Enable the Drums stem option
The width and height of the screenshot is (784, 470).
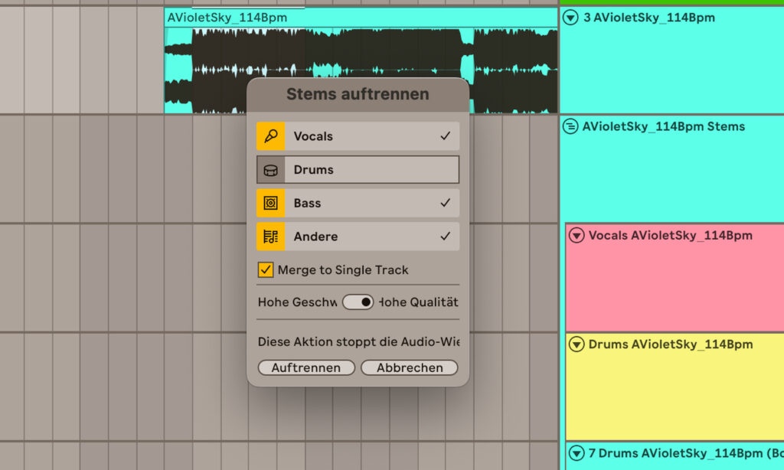358,169
